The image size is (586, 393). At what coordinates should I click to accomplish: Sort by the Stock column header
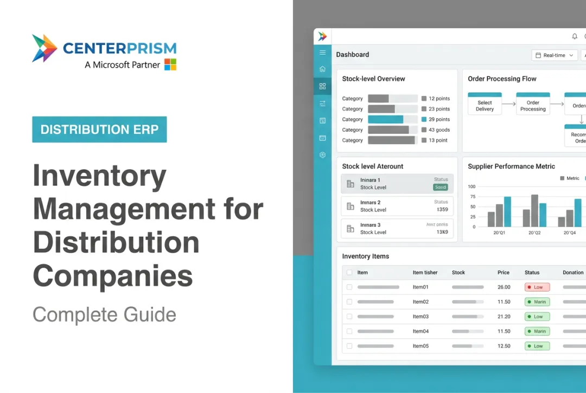(x=458, y=273)
